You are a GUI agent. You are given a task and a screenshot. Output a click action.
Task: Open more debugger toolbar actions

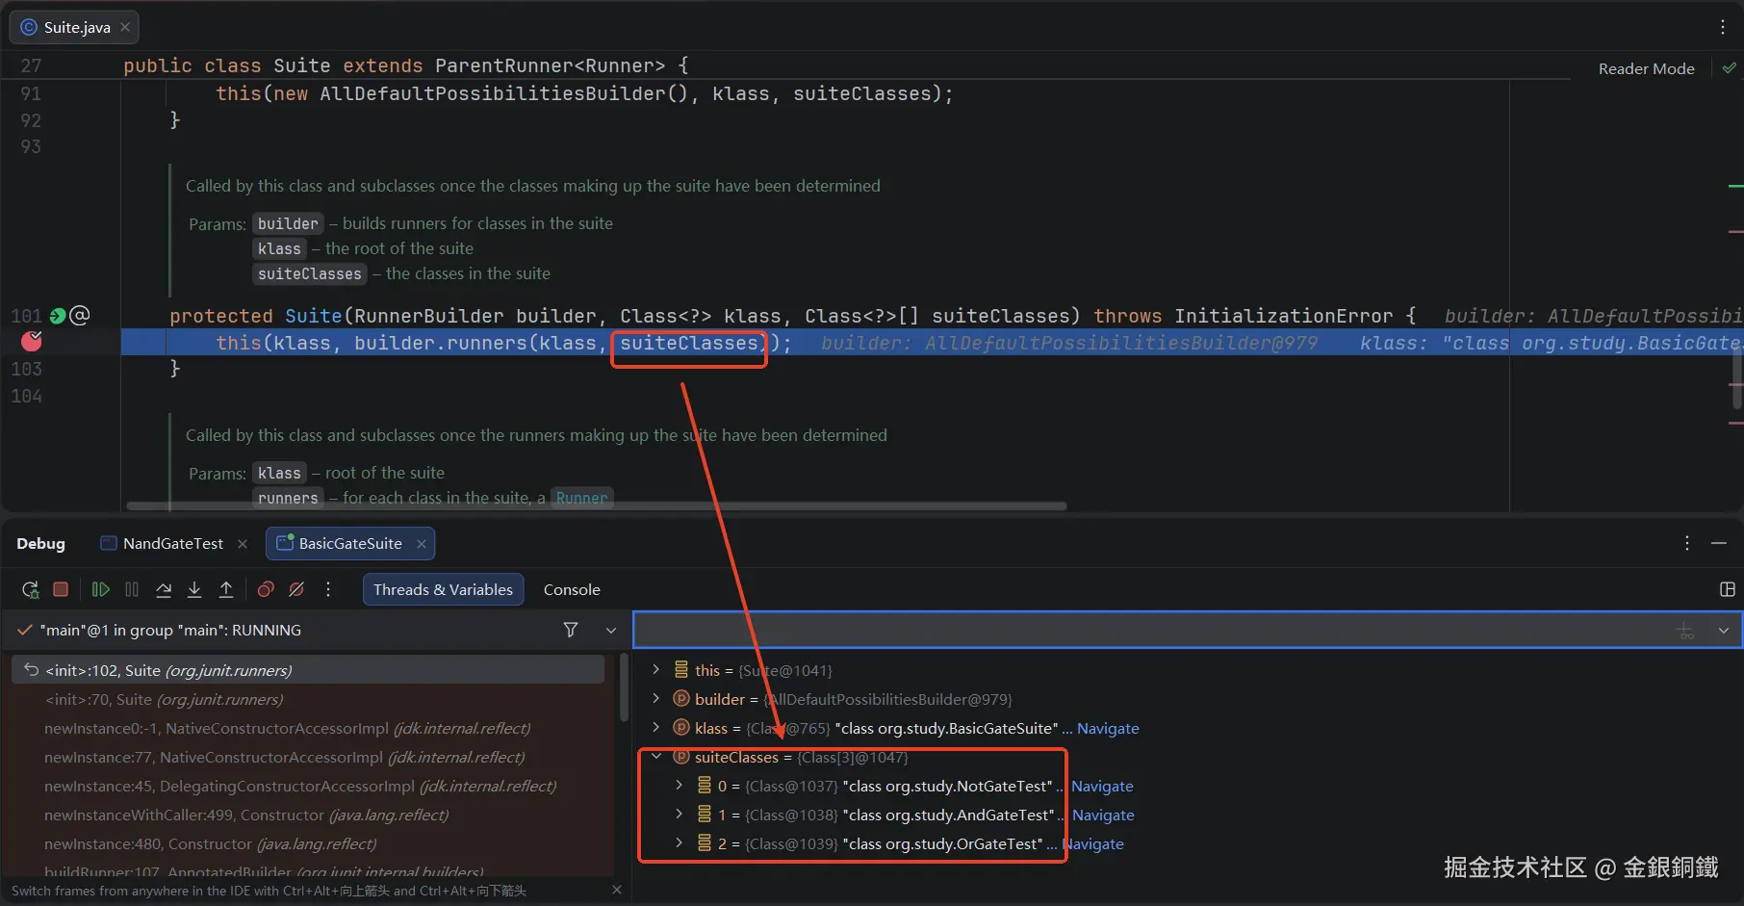pos(328,589)
